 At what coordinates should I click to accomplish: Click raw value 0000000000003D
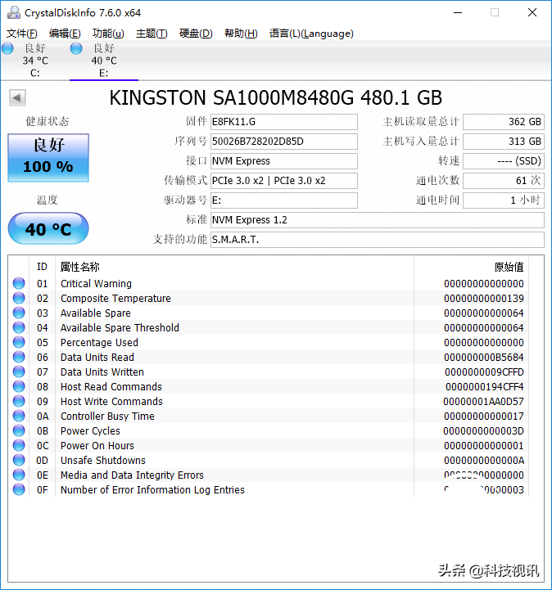tap(483, 430)
